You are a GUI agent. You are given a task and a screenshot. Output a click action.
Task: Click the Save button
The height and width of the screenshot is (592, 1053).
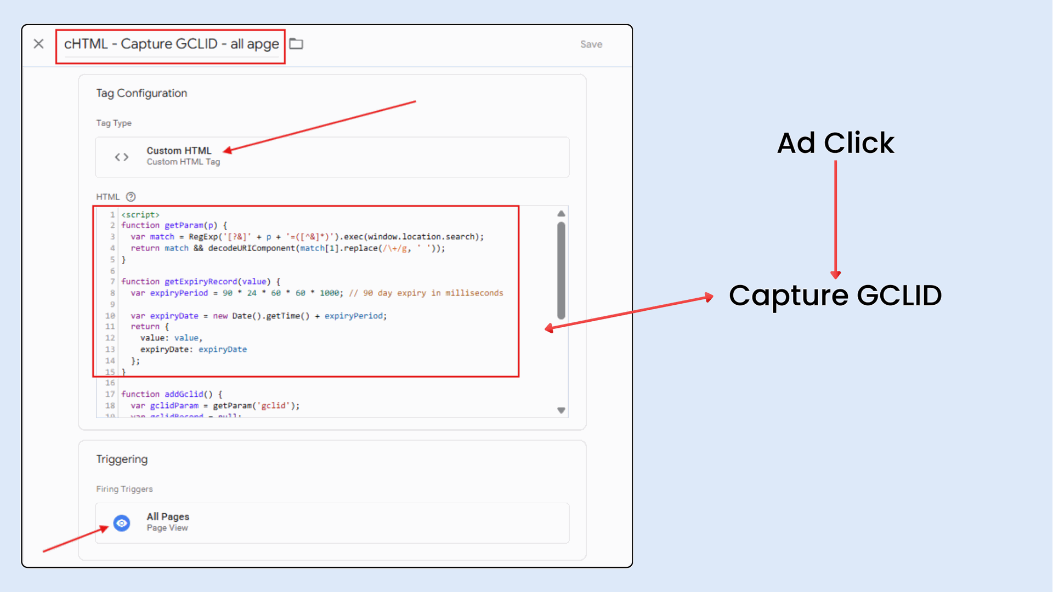[x=591, y=44]
